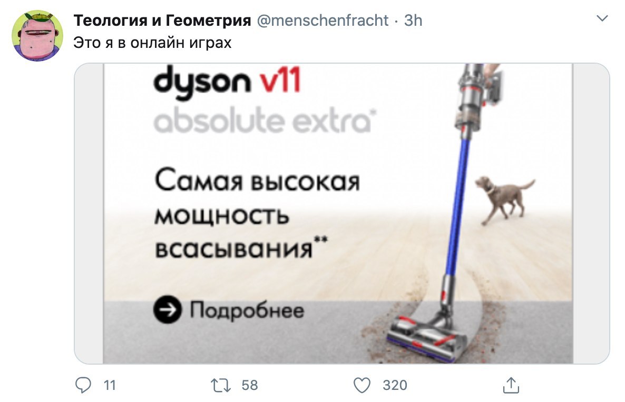This screenshot has height=402, width=625.
Task: Retweet using the arrows icon
Action: pyautogui.click(x=220, y=385)
